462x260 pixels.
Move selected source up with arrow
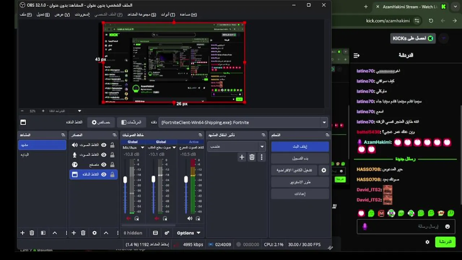click(106, 233)
